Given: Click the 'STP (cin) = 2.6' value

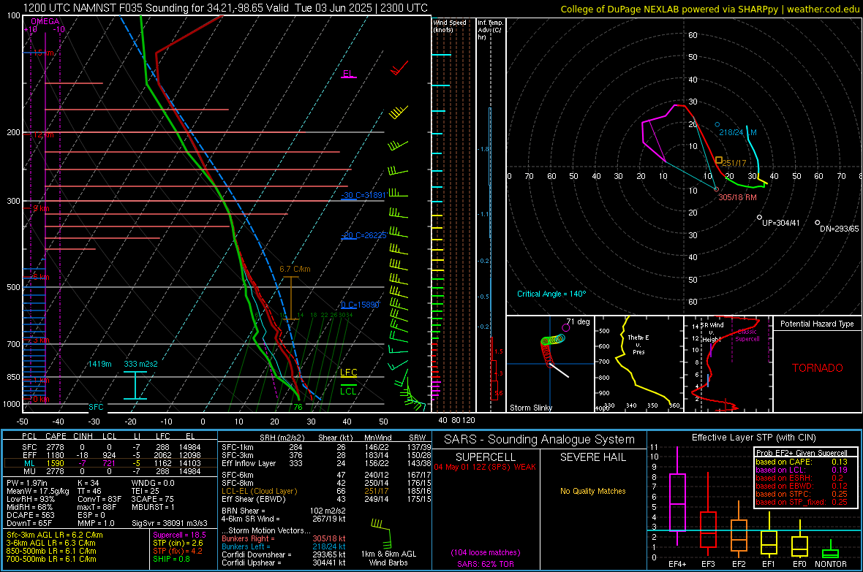Looking at the screenshot, I should coord(178,543).
